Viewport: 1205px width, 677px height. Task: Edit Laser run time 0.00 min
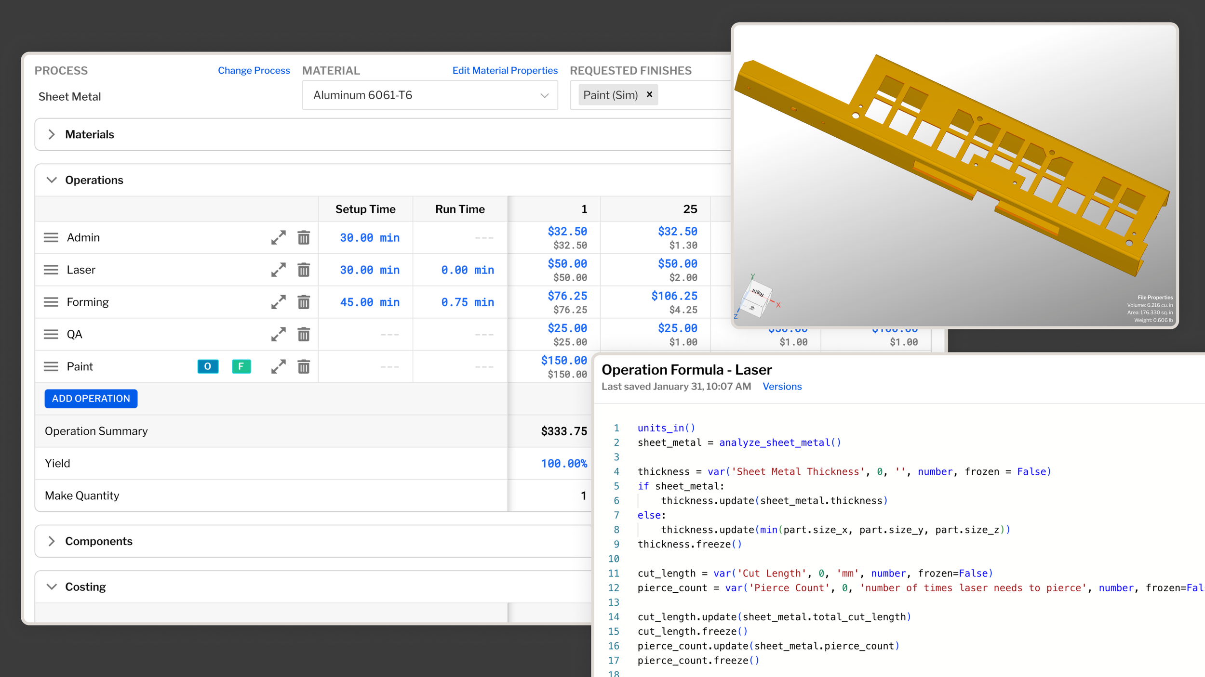[x=468, y=270]
